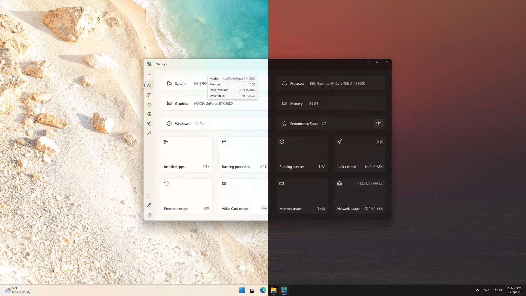Screen dimensions: 526x296
Task: Run the Performance Score gauge button
Action: 378,123
